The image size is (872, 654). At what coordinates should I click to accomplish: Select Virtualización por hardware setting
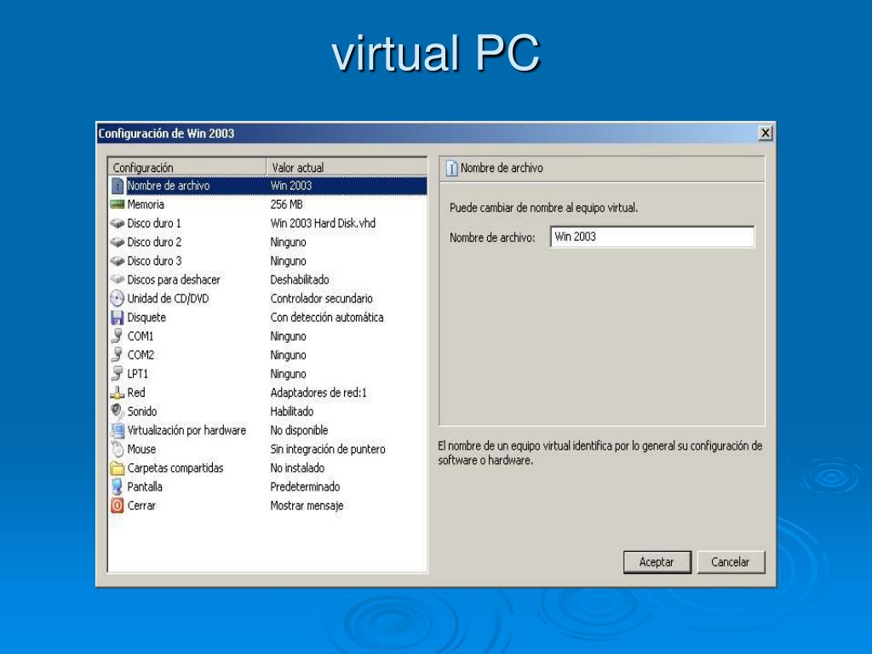pyautogui.click(x=267, y=430)
